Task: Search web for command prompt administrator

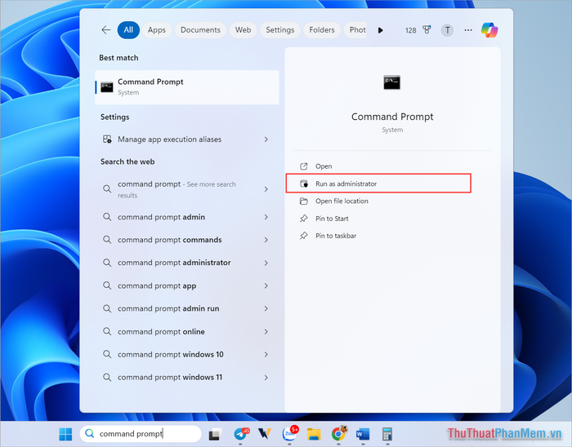Action: [187, 263]
